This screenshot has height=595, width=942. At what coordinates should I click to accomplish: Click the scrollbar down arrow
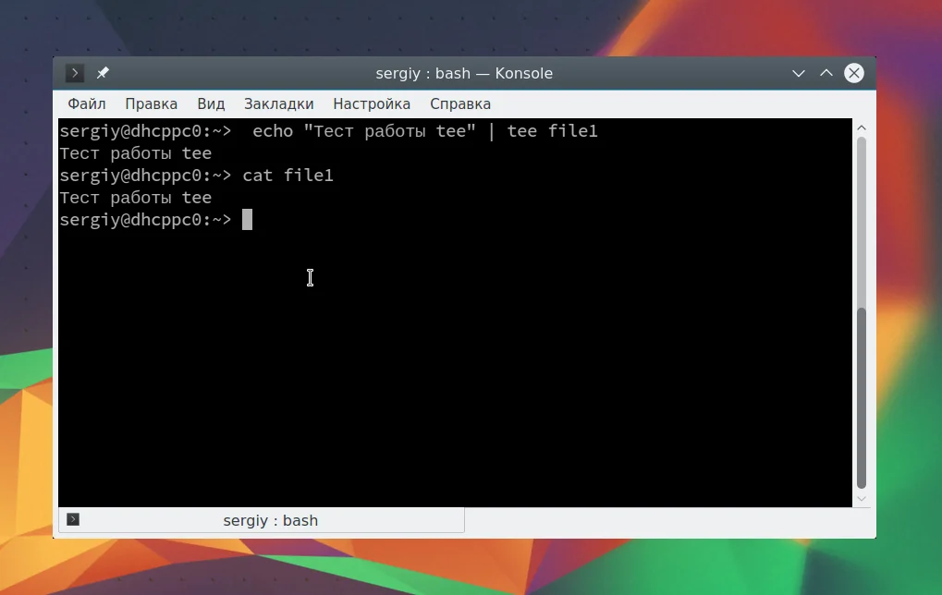click(x=862, y=499)
